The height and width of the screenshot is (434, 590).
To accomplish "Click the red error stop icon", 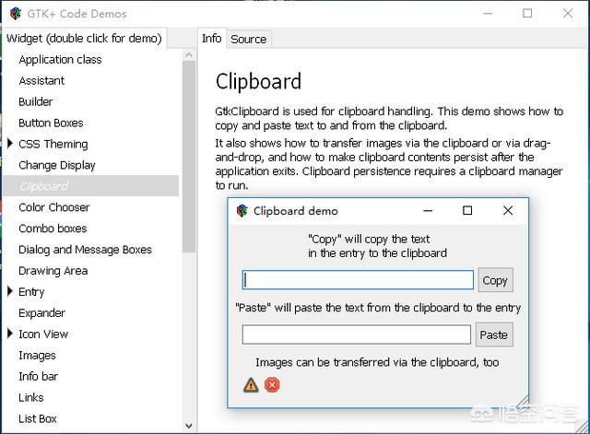I will [x=272, y=385].
